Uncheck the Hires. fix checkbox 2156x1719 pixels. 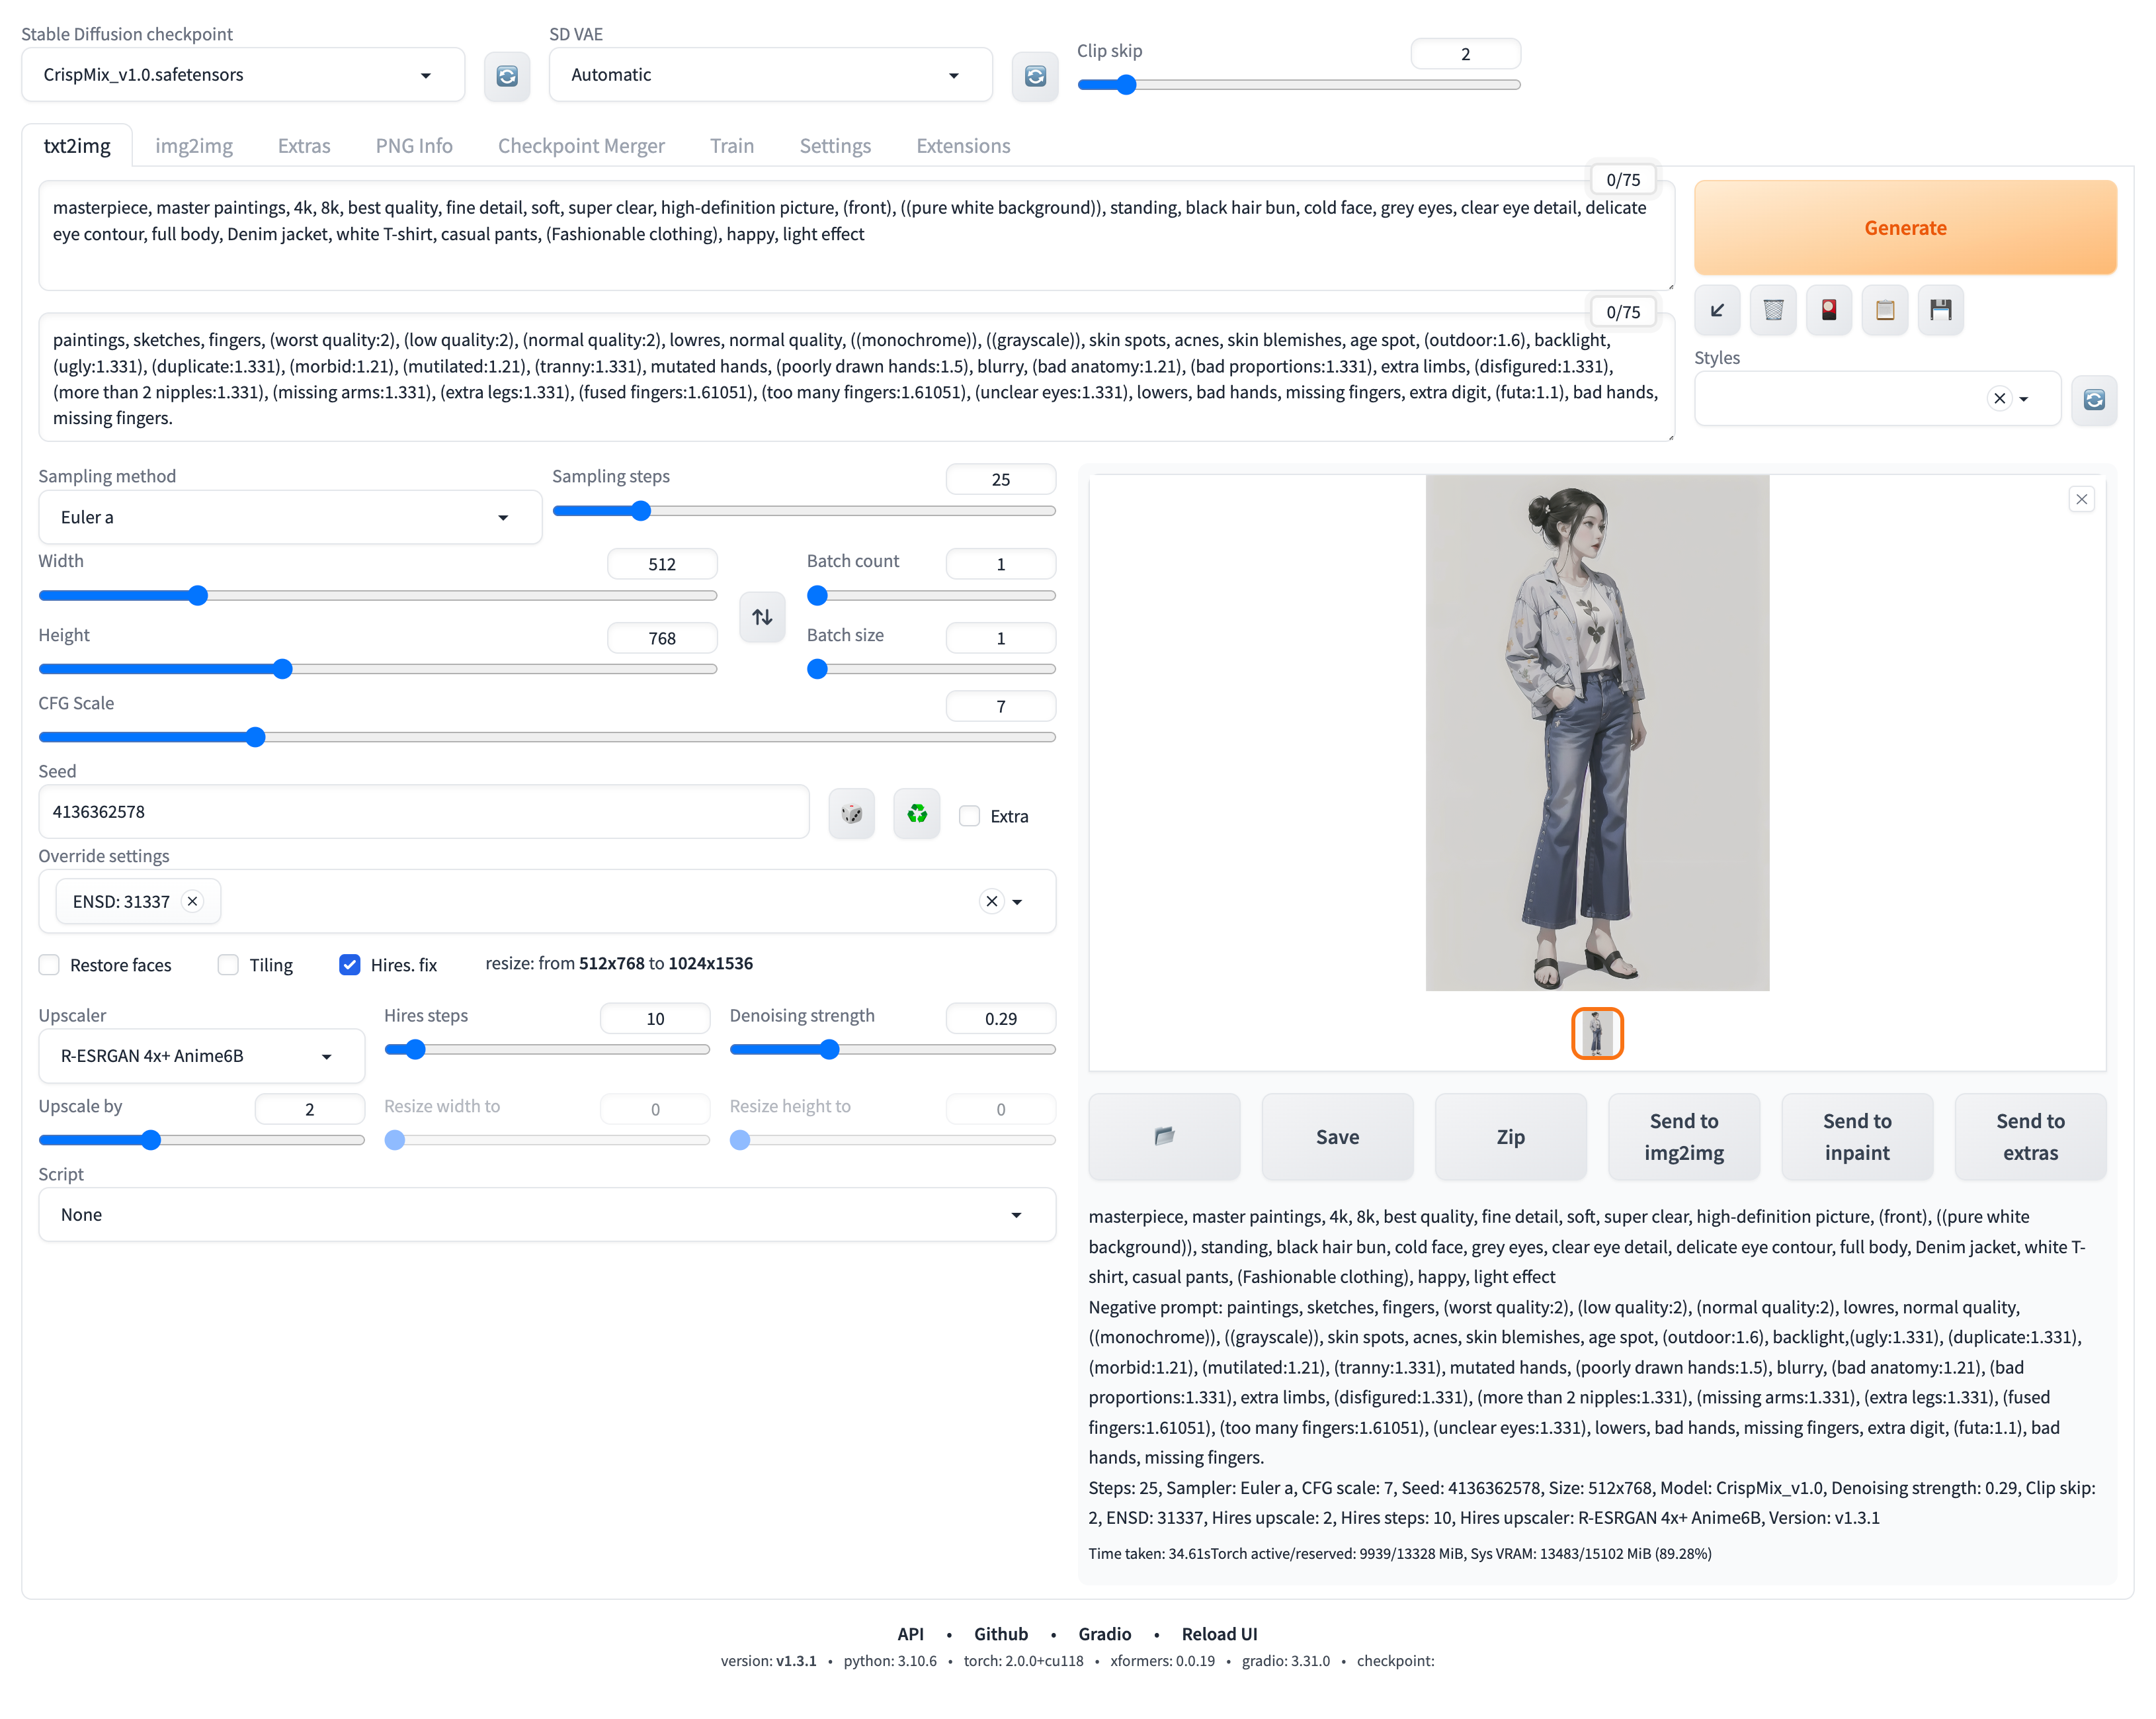[x=349, y=965]
